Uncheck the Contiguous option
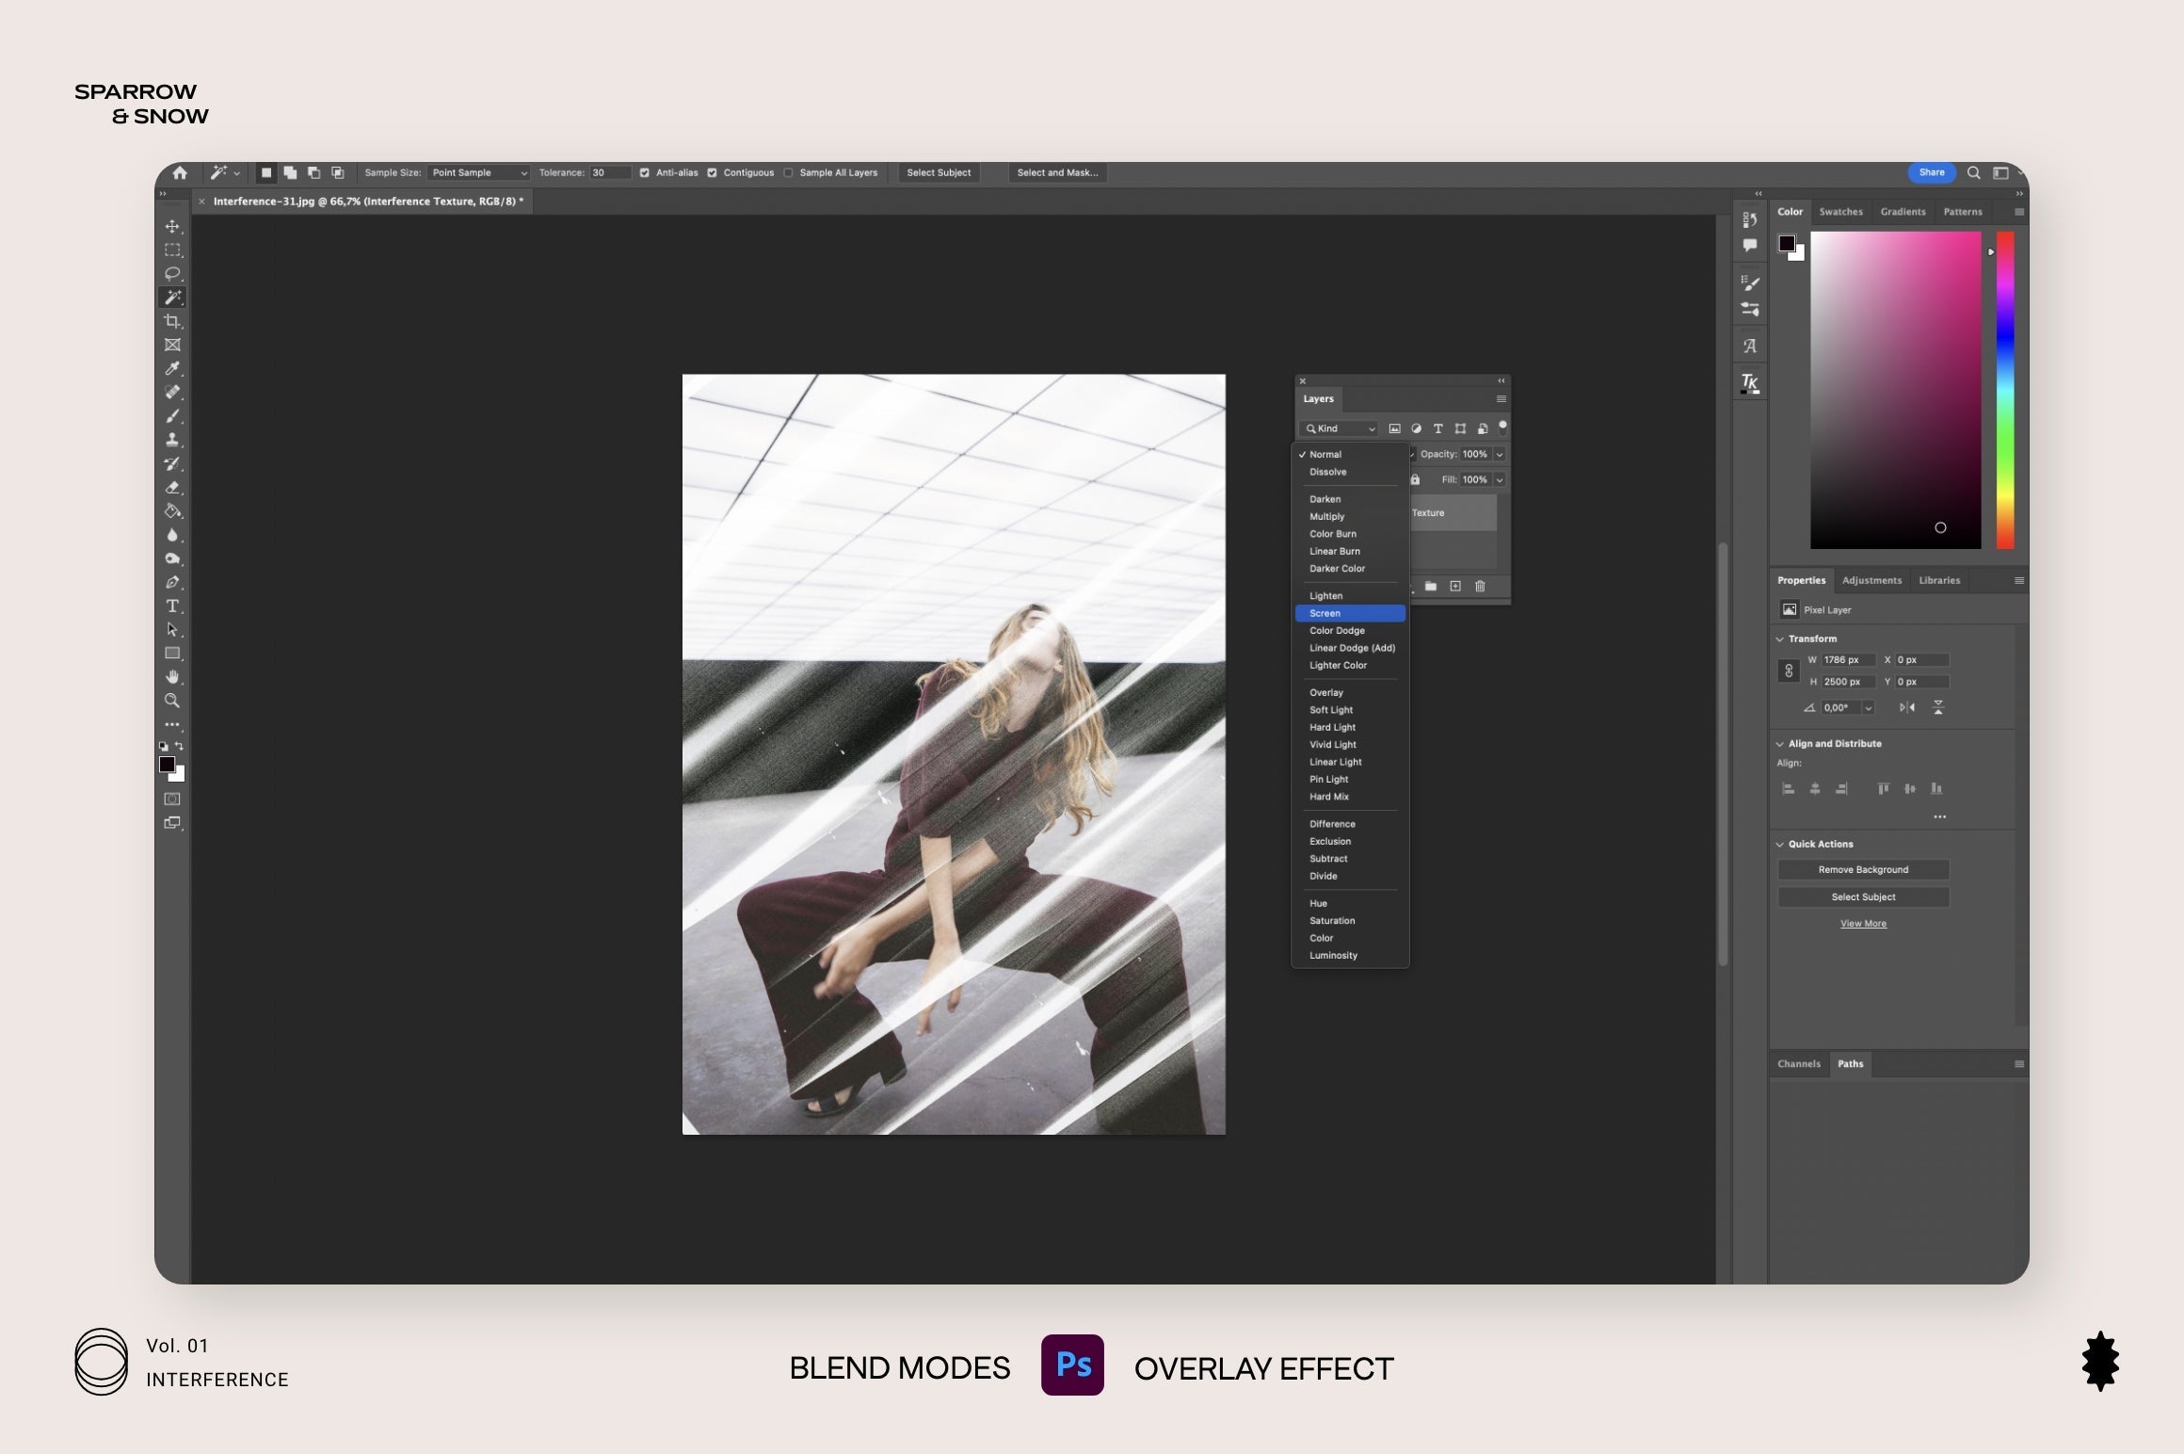This screenshot has width=2184, height=1454. (713, 172)
